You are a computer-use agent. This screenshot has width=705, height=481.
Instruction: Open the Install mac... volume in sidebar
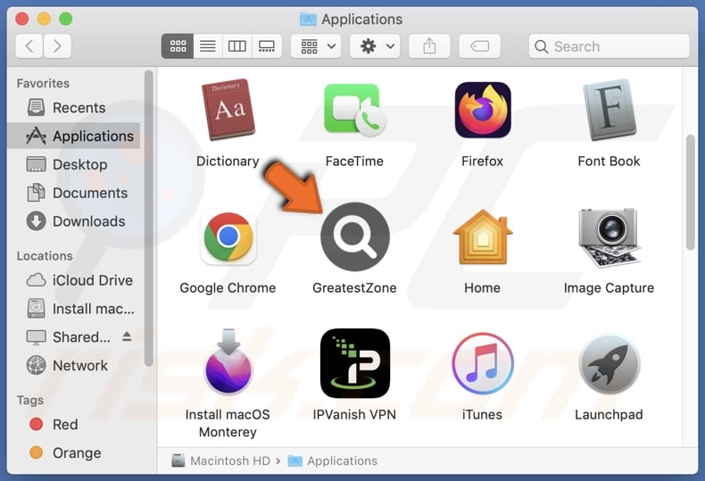tap(73, 309)
